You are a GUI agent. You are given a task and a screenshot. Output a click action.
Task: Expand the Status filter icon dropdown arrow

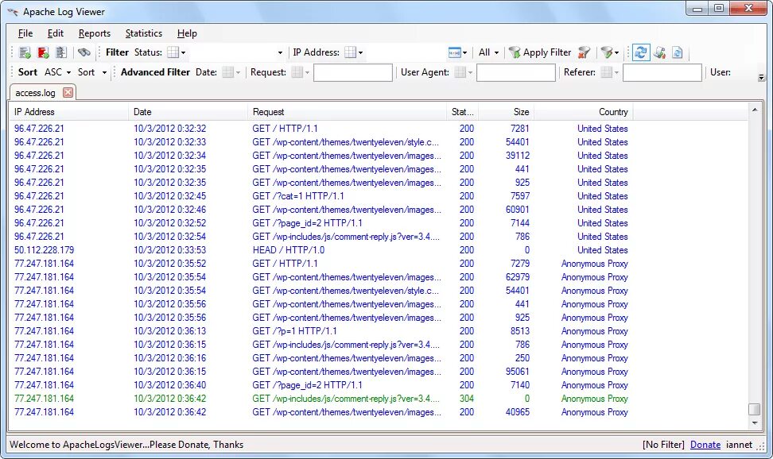184,52
